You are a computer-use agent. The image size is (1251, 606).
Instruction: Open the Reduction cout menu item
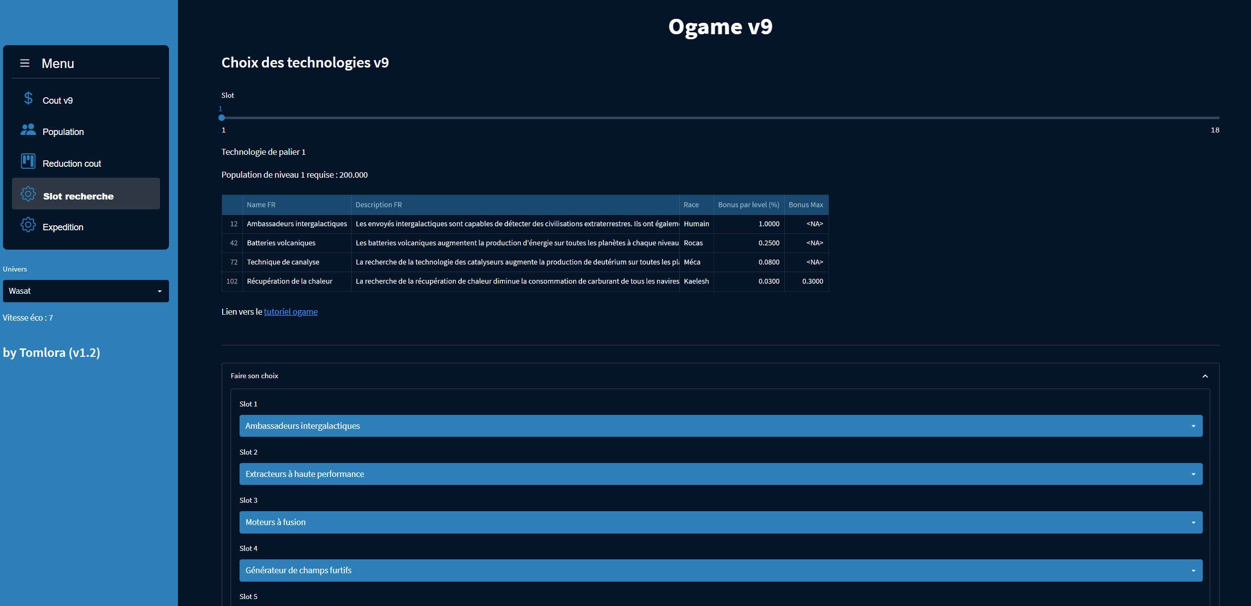coord(86,163)
